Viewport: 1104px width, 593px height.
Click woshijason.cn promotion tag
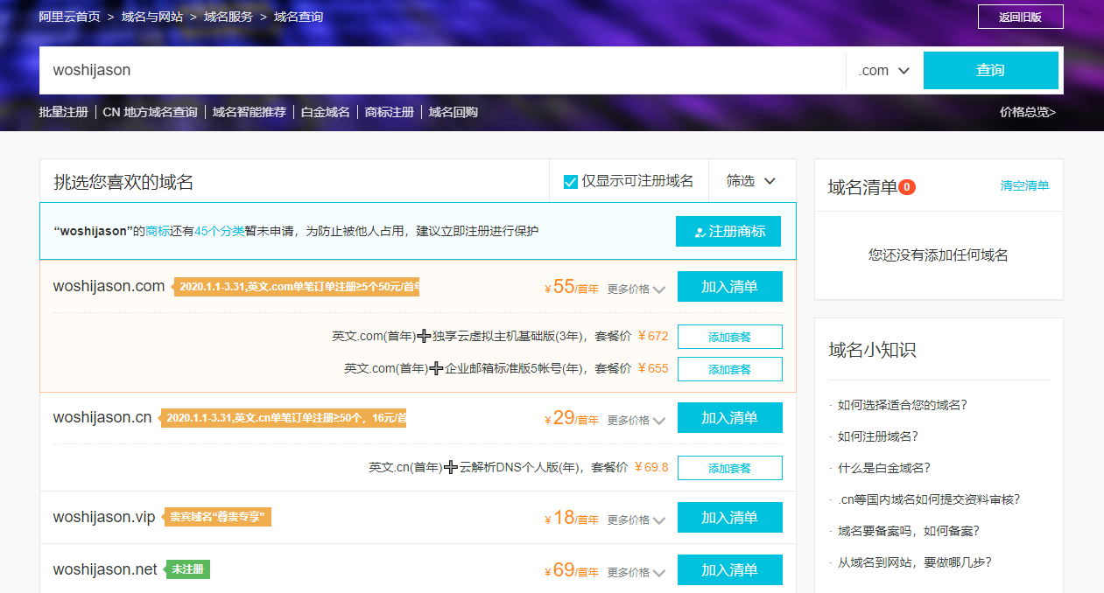[x=281, y=418]
